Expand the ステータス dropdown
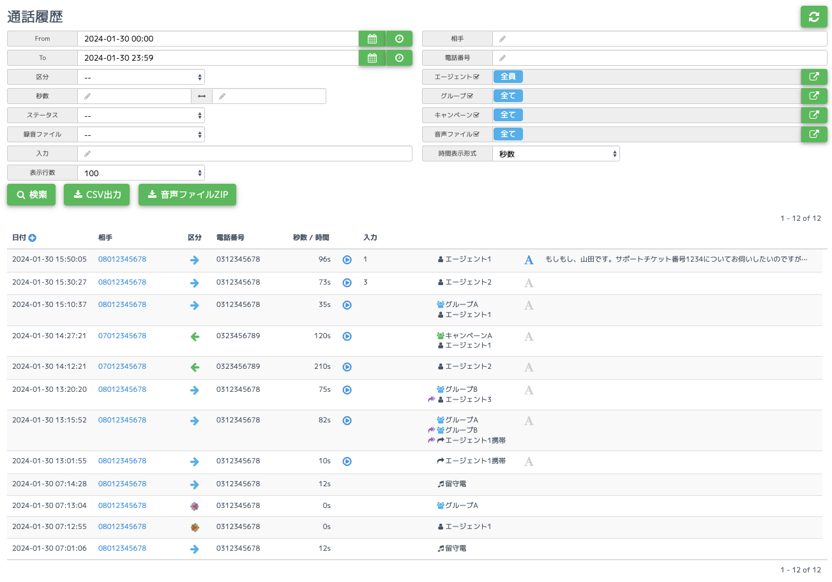Image resolution: width=832 pixels, height=582 pixels. pyautogui.click(x=141, y=116)
